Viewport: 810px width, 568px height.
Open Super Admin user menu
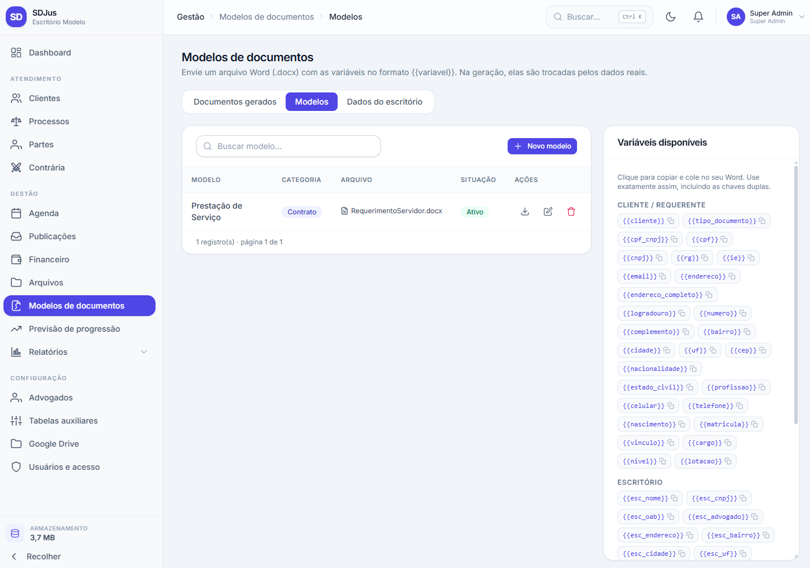click(765, 17)
